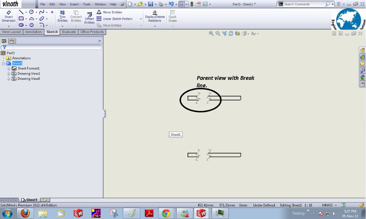
Task: Select the Straight Slot tool
Action: (x=21, y=25)
